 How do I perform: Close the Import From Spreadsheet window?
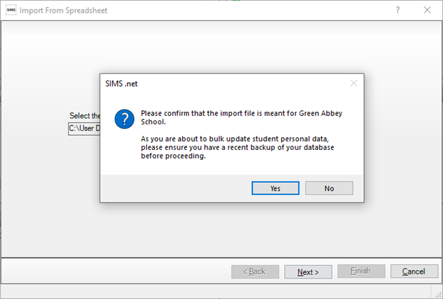(x=427, y=10)
